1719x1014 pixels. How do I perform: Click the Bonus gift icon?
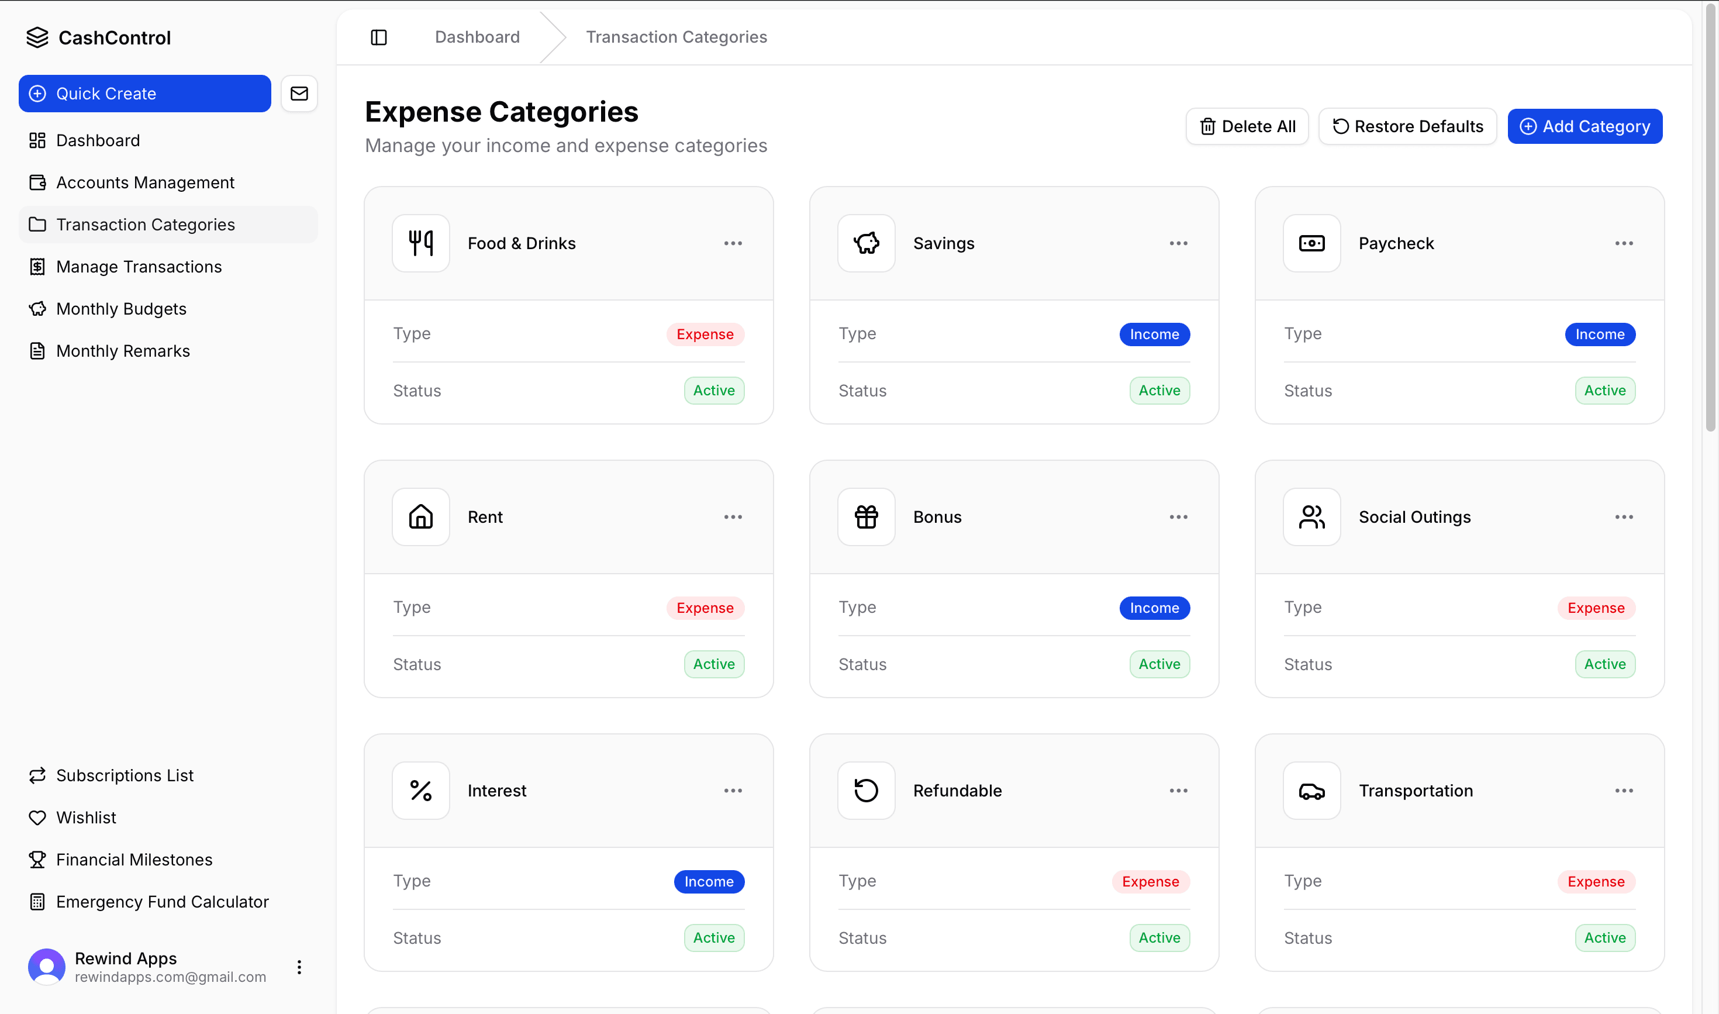coord(867,518)
